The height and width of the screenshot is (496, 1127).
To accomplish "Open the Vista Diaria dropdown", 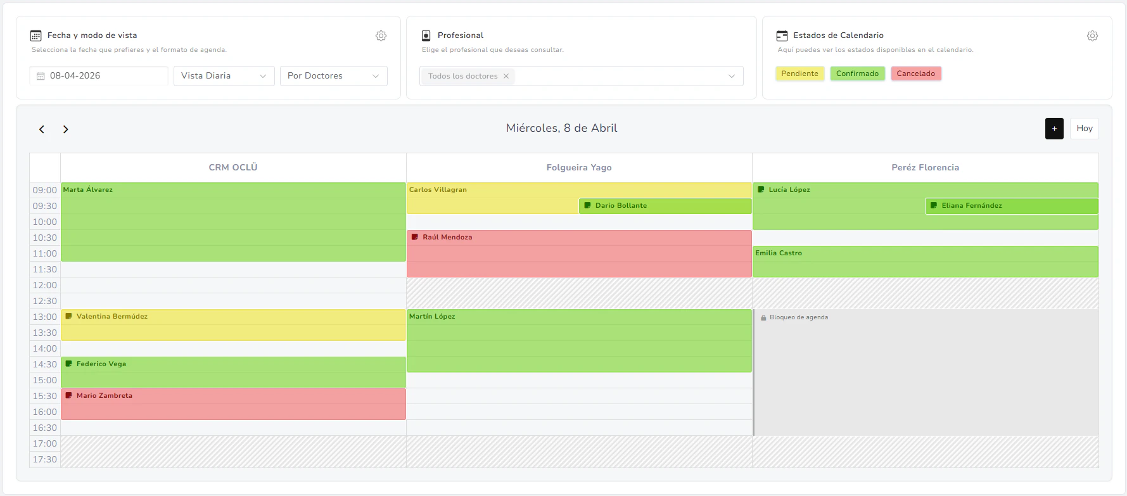I will point(224,76).
